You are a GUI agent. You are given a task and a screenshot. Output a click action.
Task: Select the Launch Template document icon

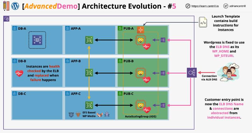[x=203, y=22]
